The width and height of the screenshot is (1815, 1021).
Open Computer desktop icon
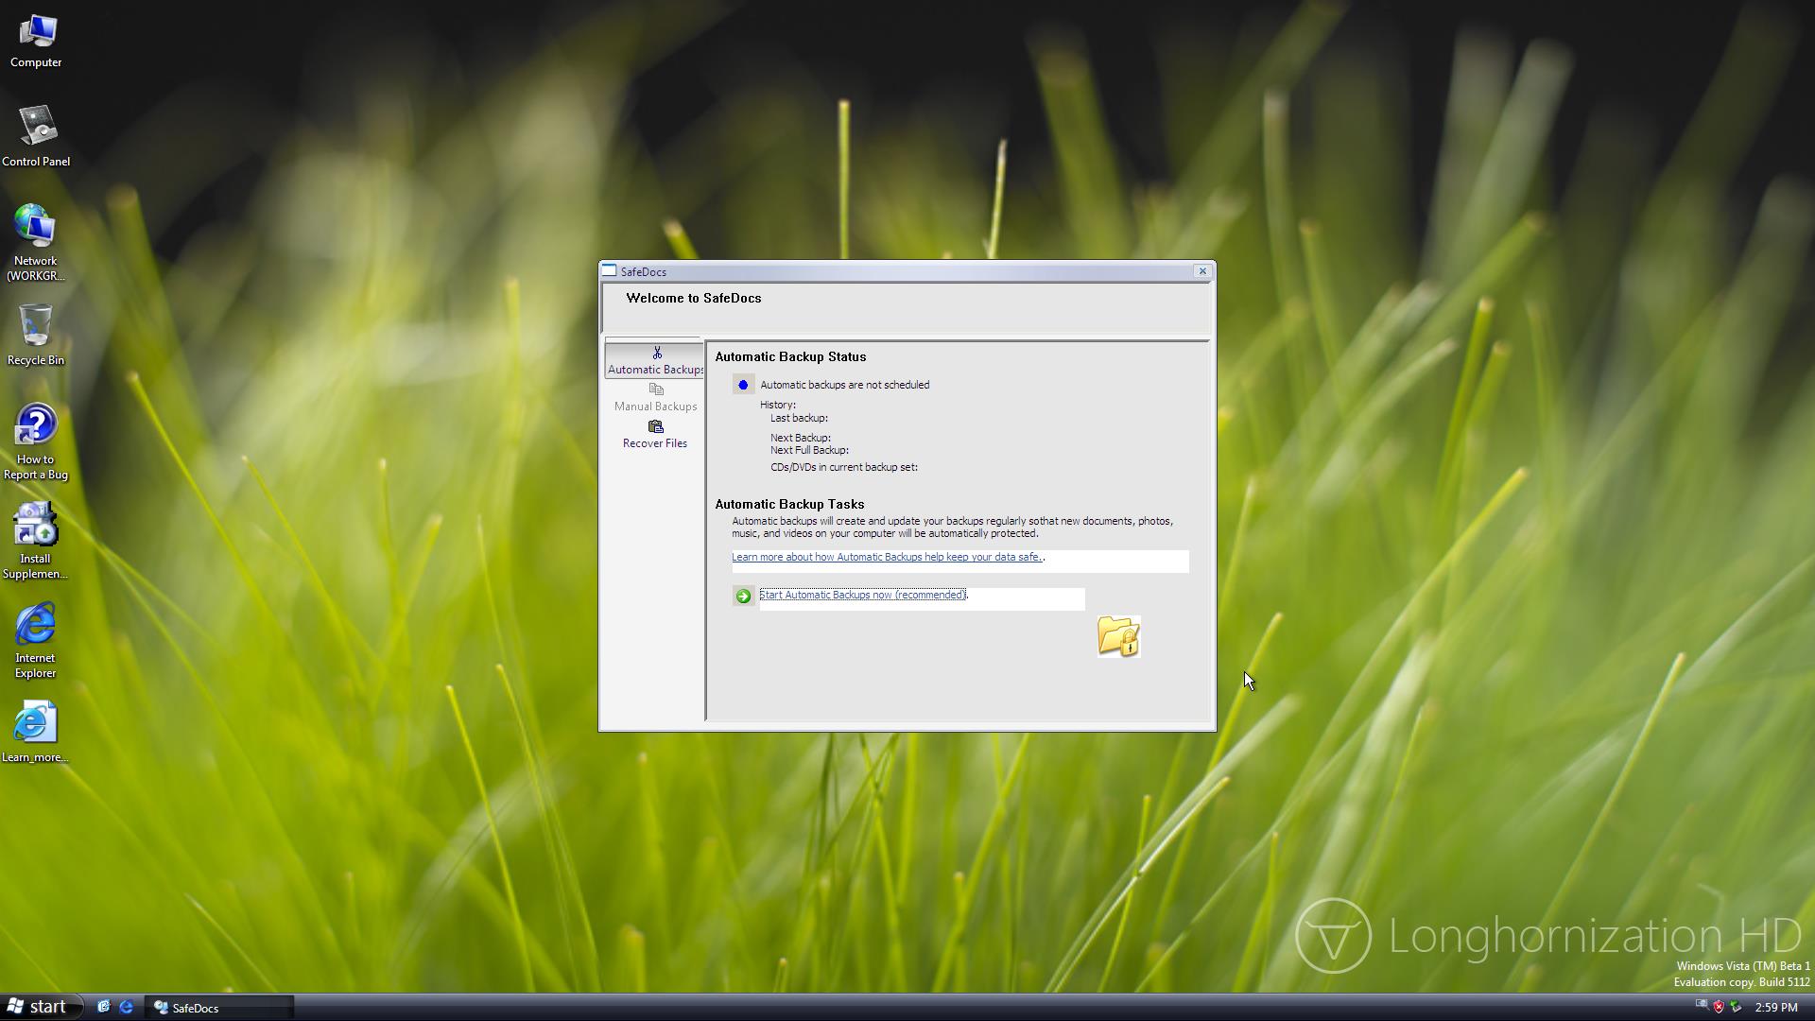click(x=36, y=40)
